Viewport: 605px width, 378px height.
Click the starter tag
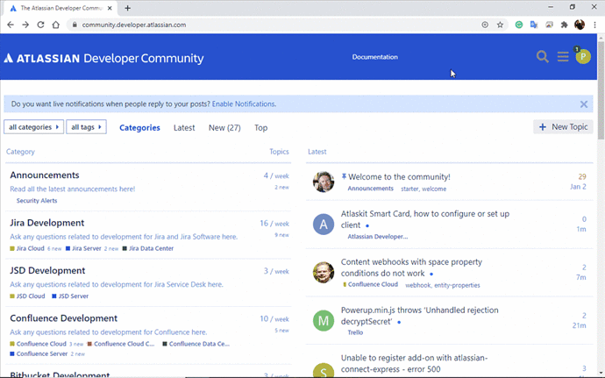click(x=409, y=189)
